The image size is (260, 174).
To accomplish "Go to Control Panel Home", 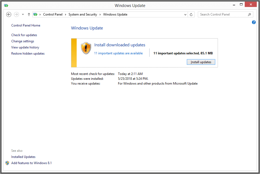I will click(26, 25).
